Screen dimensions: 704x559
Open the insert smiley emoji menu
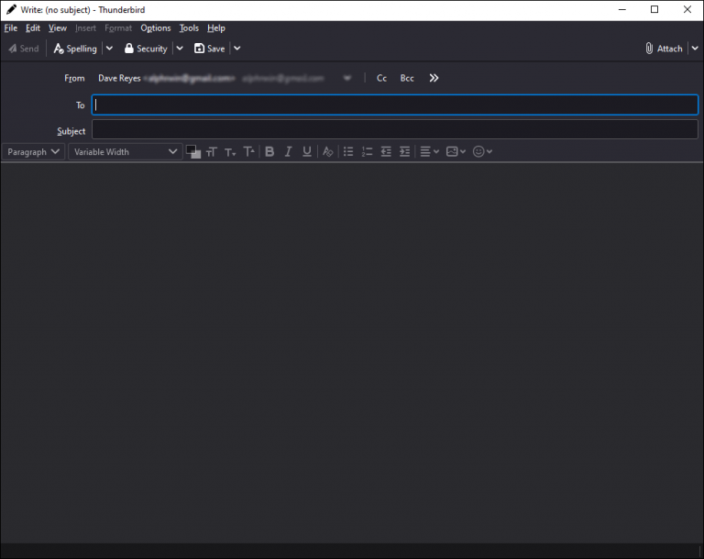pyautogui.click(x=482, y=152)
